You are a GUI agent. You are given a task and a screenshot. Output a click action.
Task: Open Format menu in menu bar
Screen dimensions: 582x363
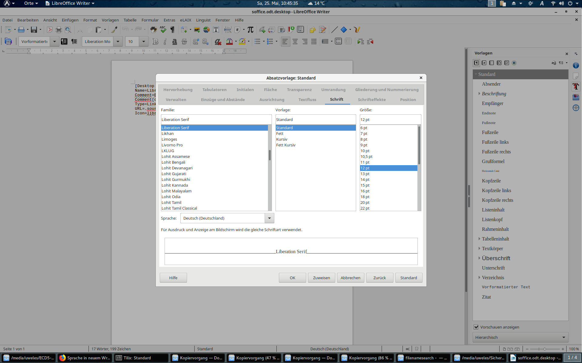pyautogui.click(x=90, y=20)
